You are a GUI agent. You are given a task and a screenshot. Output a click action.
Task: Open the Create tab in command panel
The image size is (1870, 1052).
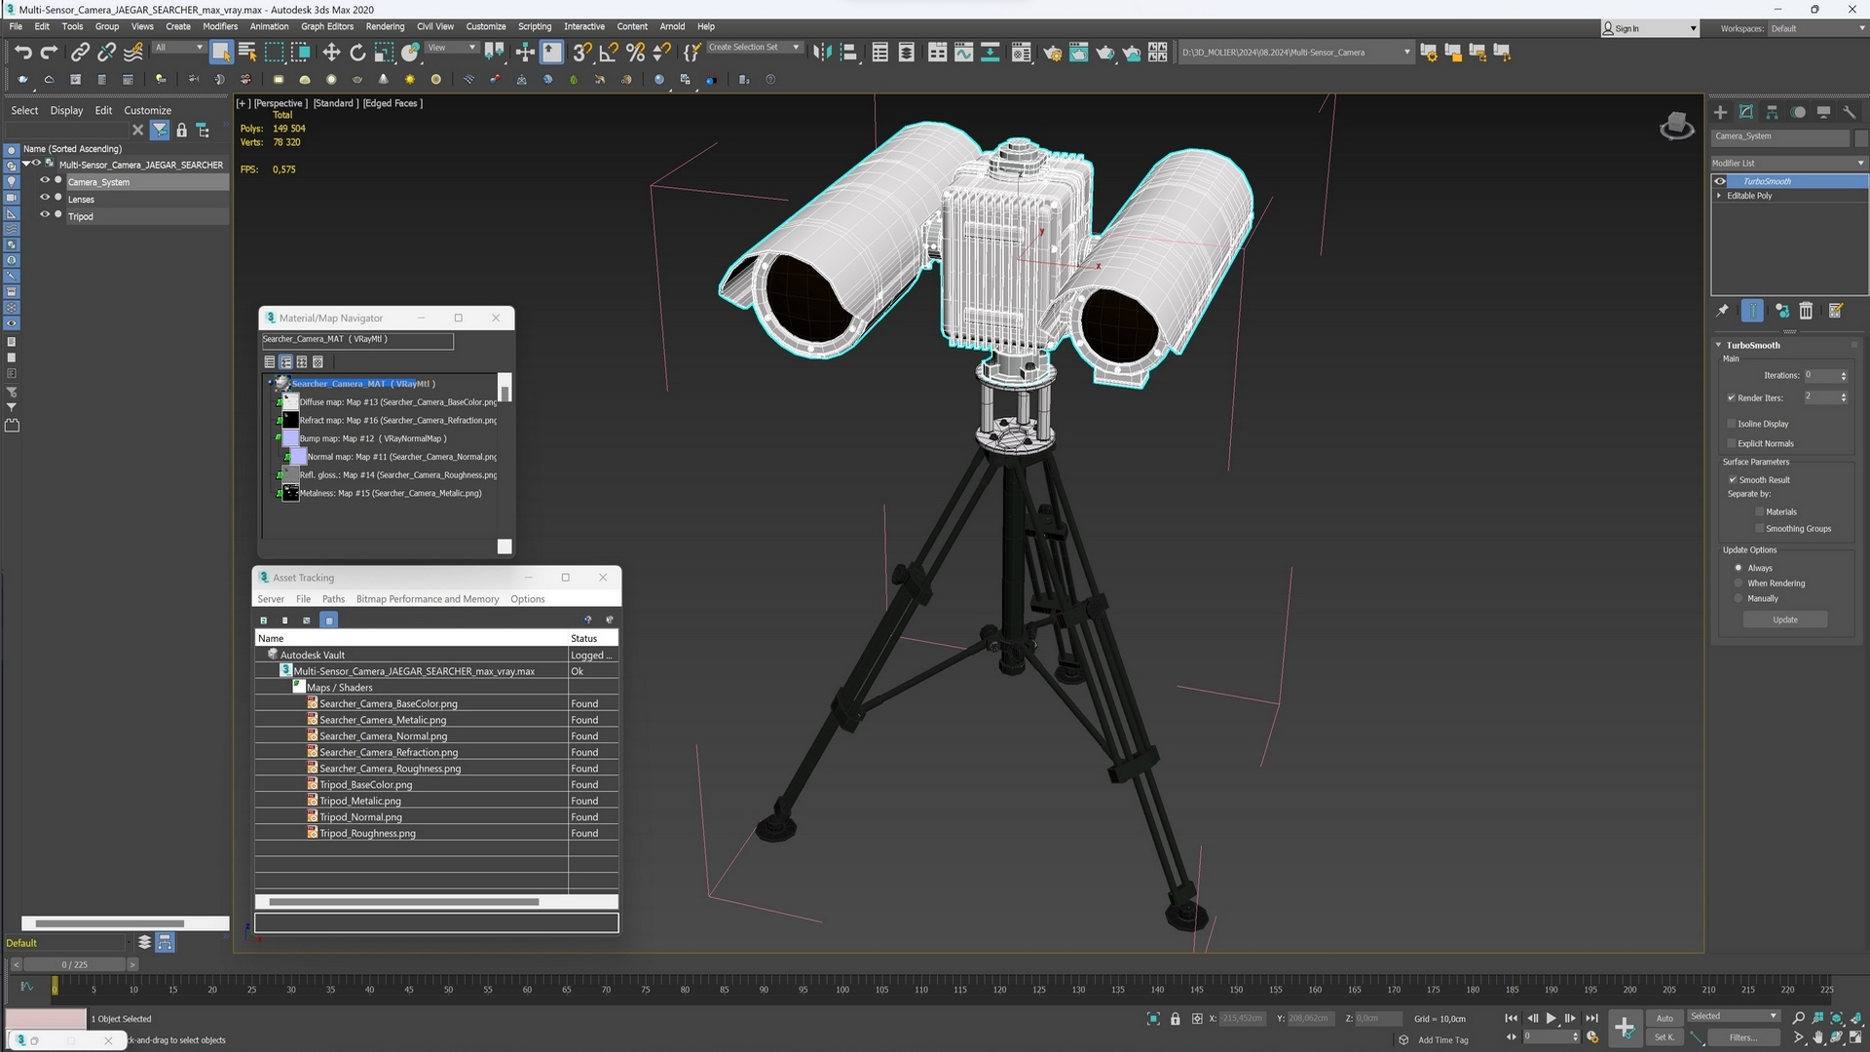(x=1720, y=113)
